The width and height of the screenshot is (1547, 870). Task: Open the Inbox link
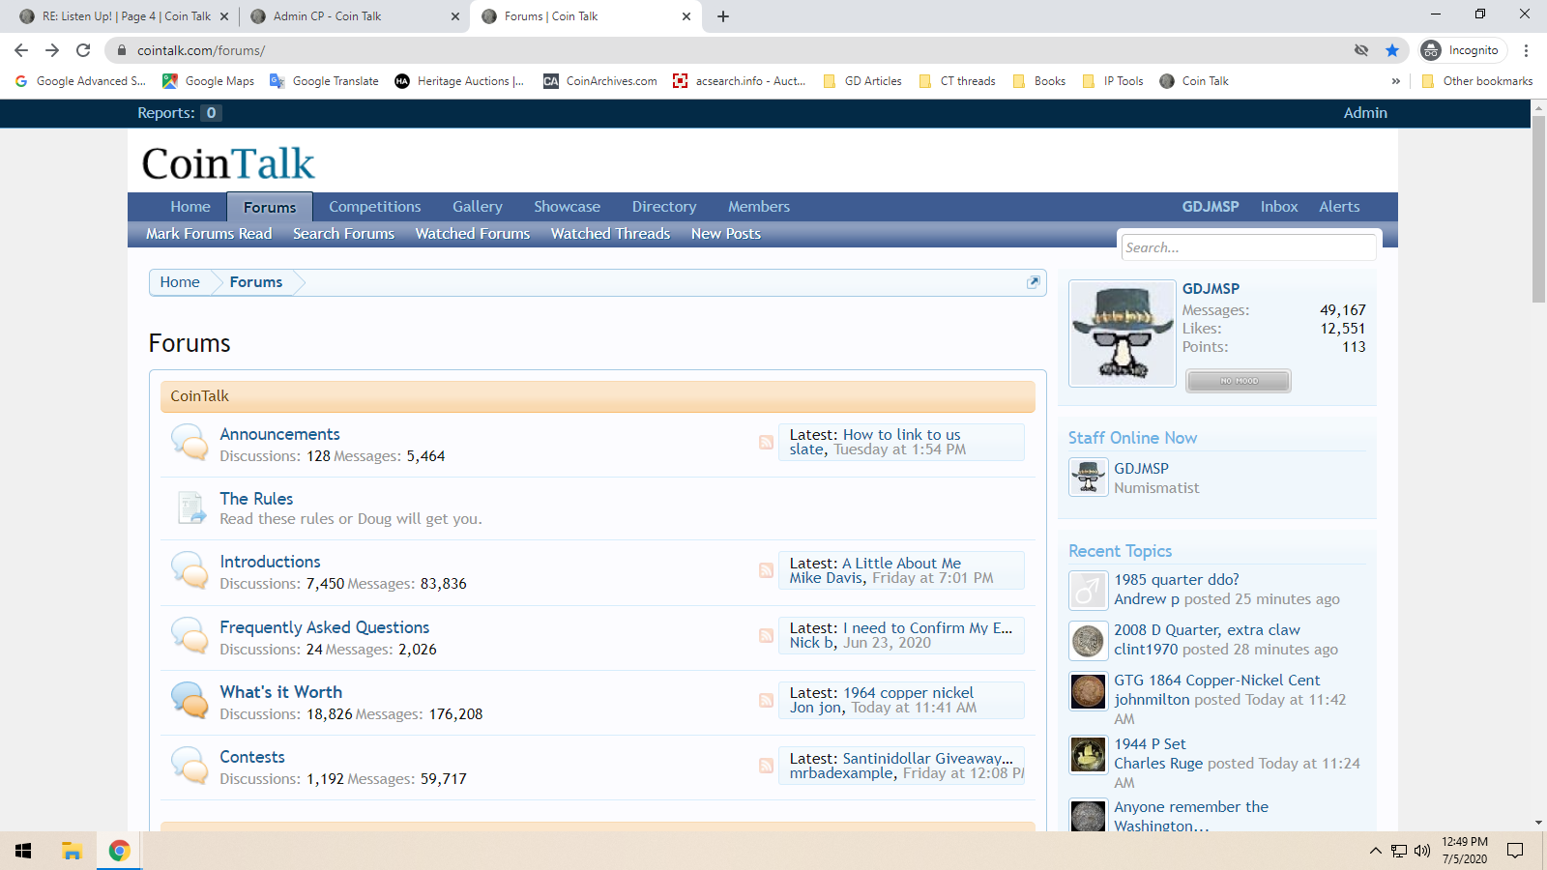point(1279,207)
